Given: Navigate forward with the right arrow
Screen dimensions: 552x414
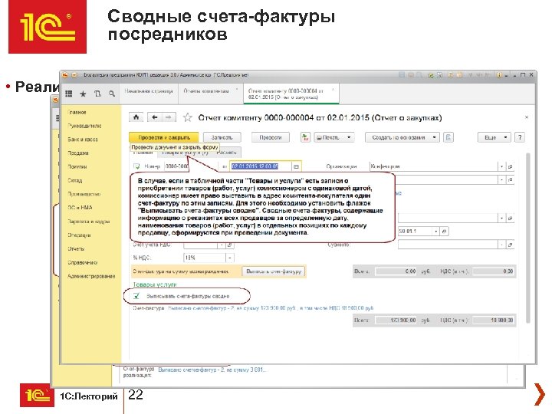Looking at the screenshot, I should (x=169, y=117).
